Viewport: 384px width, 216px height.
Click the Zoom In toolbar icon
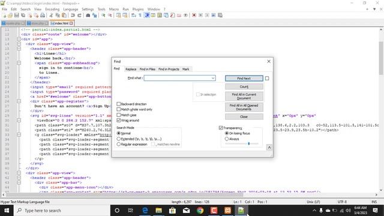click(x=103, y=15)
